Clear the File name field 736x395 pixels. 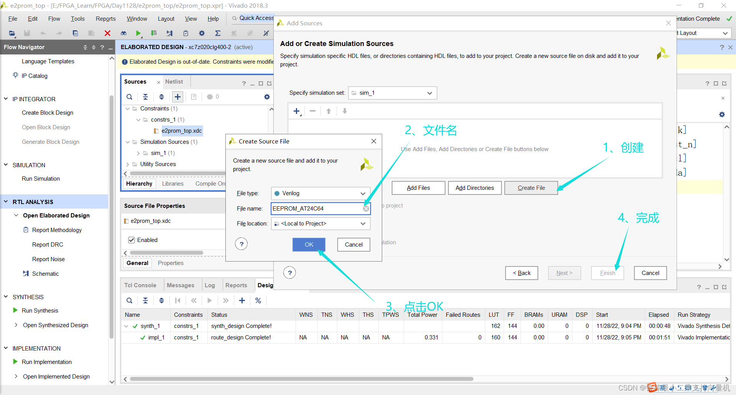[366, 209]
